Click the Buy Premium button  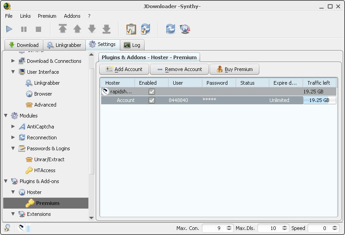pyautogui.click(x=235, y=69)
